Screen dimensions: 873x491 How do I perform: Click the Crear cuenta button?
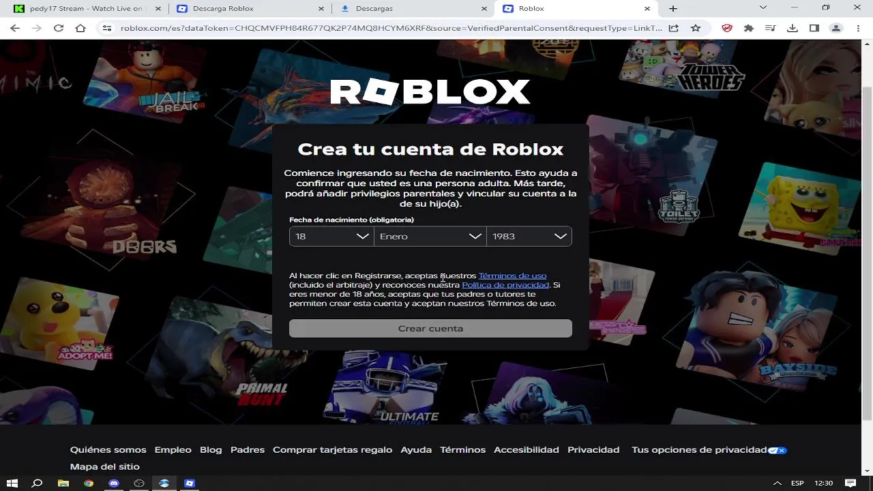(x=430, y=328)
